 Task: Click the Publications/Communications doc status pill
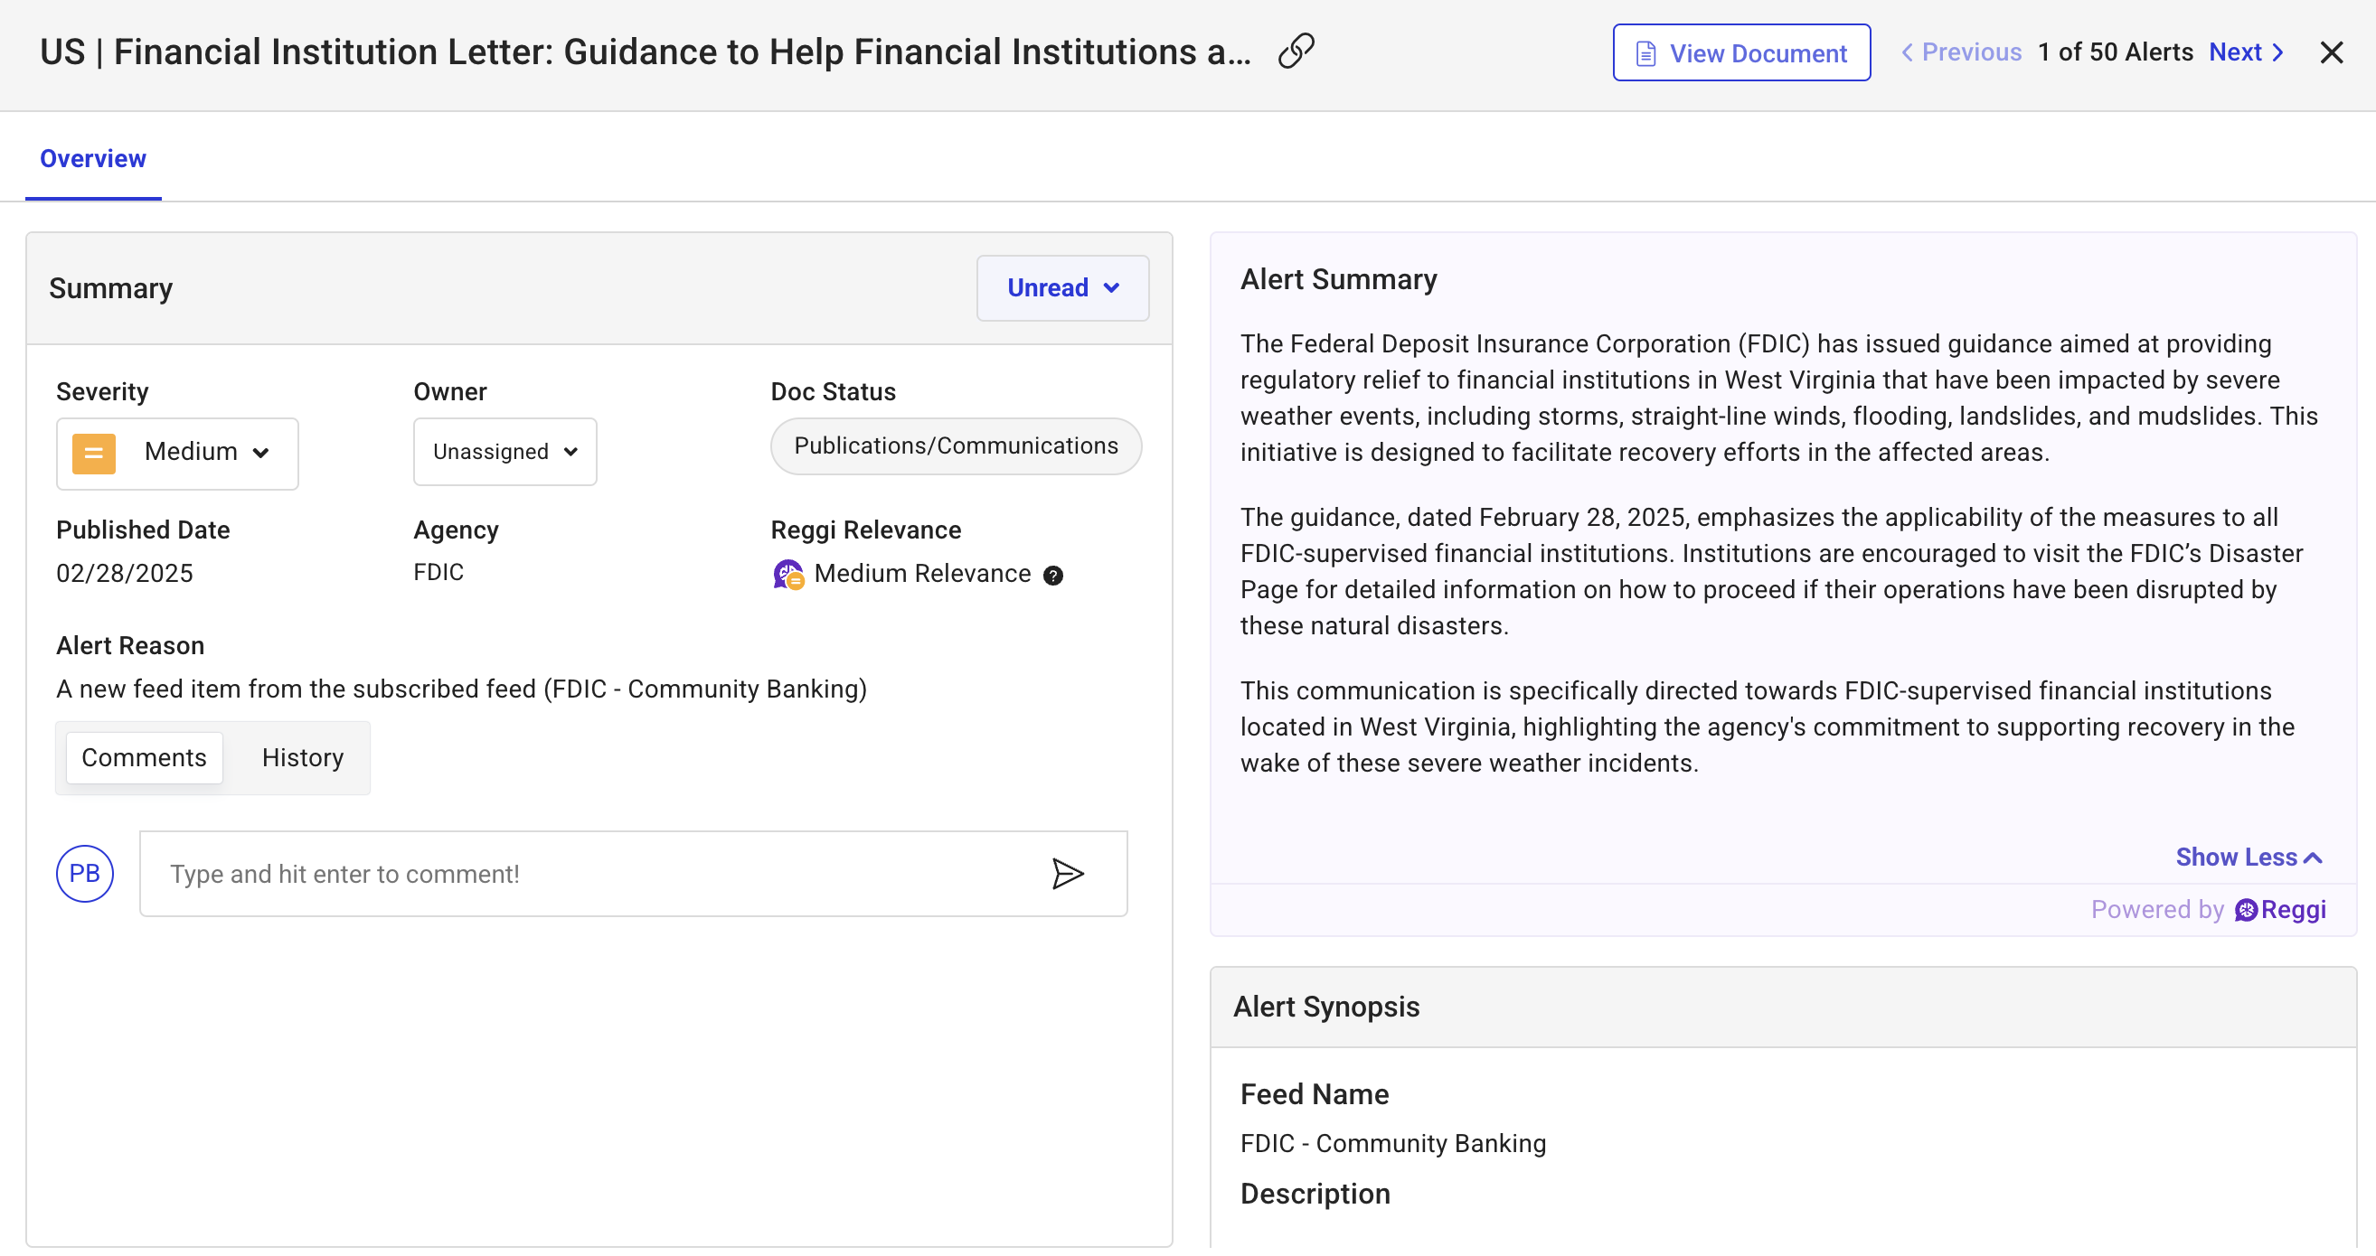(x=956, y=446)
